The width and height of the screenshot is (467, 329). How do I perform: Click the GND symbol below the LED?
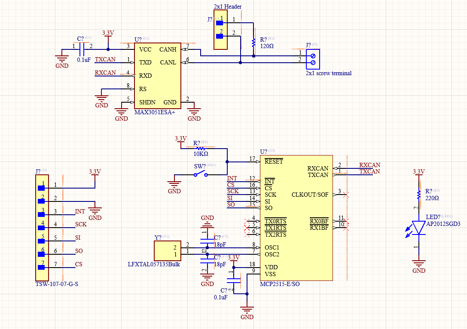click(x=419, y=266)
